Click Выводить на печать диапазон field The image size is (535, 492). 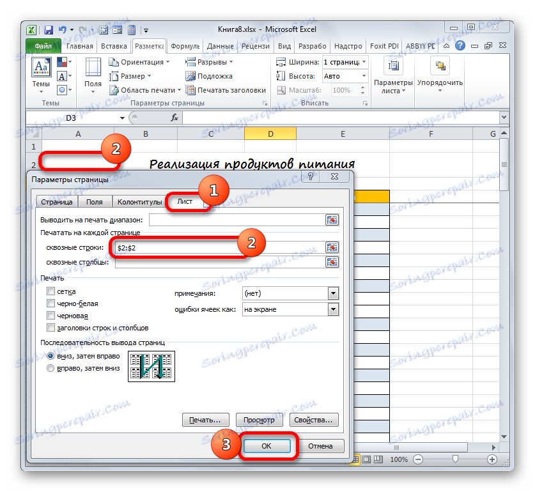click(x=237, y=220)
